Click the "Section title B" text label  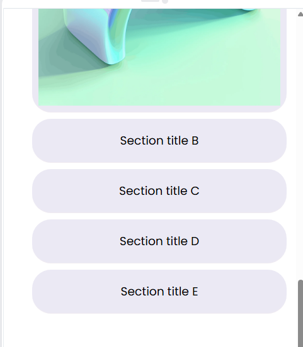[159, 141]
